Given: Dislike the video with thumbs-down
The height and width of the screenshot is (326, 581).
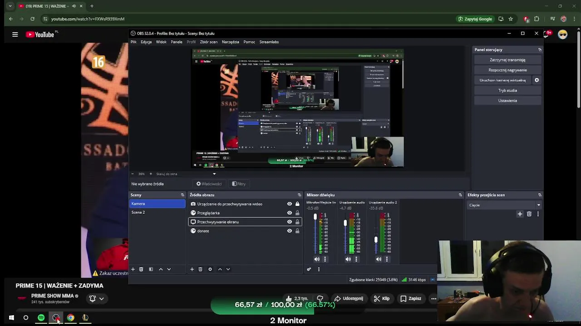Looking at the screenshot, I should pos(320,298).
